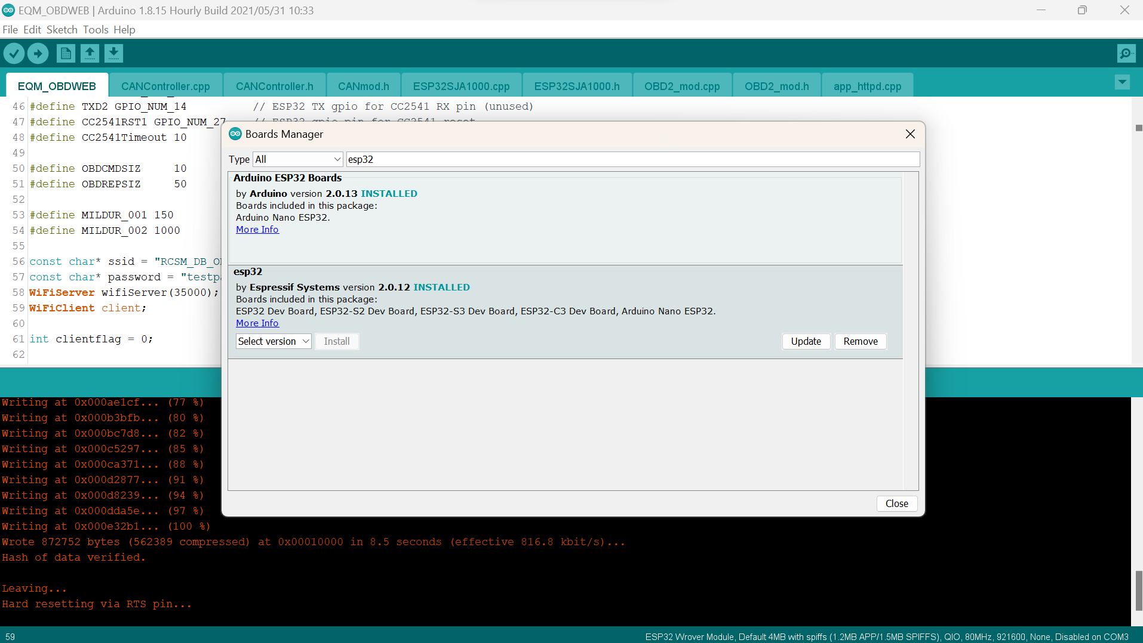Click 'Hard resetting via RTS pin...' line

pos(97,604)
